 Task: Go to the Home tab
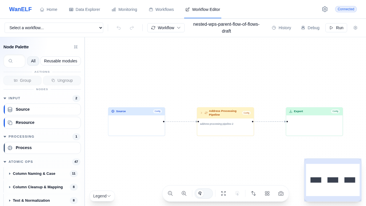point(49,9)
